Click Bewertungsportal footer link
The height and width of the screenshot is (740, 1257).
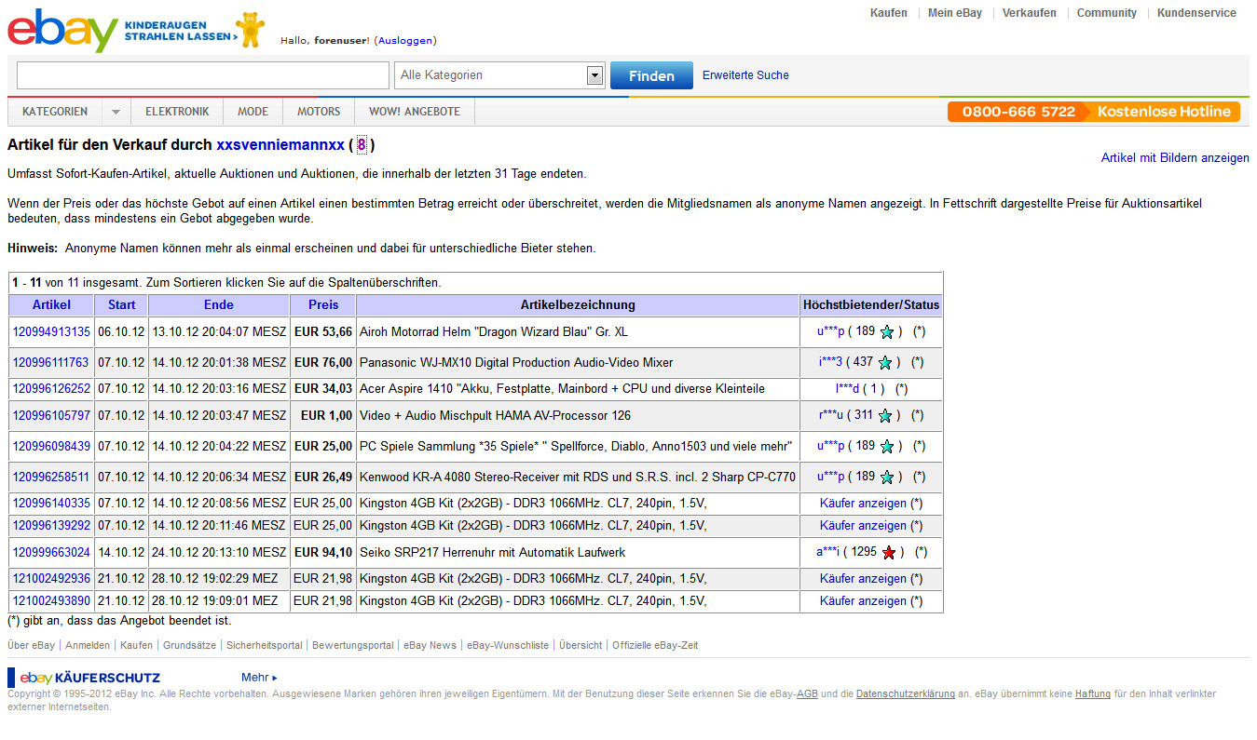[353, 645]
